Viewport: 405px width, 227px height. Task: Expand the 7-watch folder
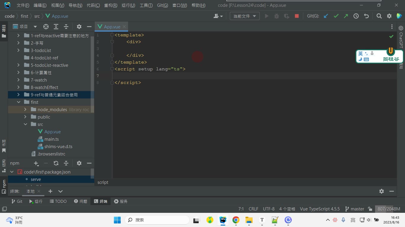[18, 80]
